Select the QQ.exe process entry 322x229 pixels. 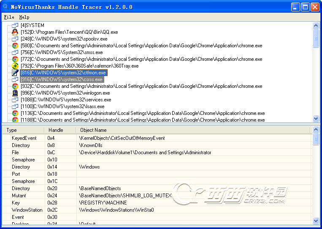69,32
